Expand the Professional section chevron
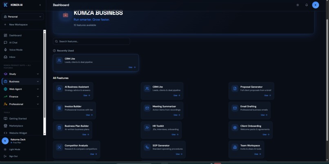 pos(38,104)
